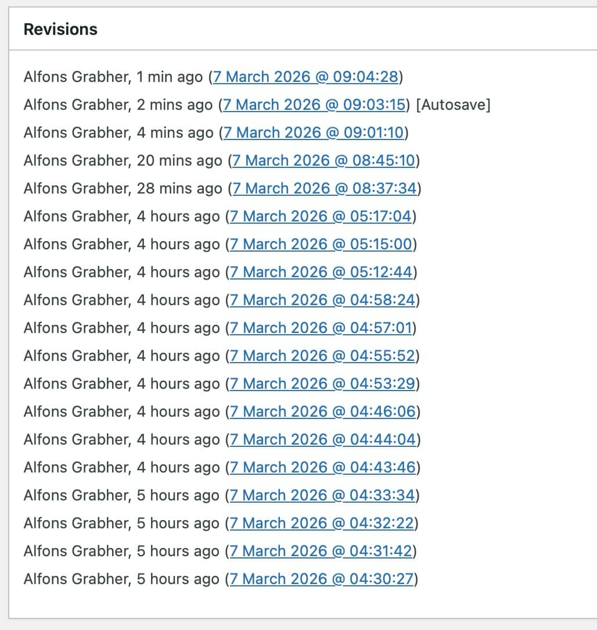Click the 04:44:04 revision link
The width and height of the screenshot is (597, 630).
pyautogui.click(x=323, y=439)
